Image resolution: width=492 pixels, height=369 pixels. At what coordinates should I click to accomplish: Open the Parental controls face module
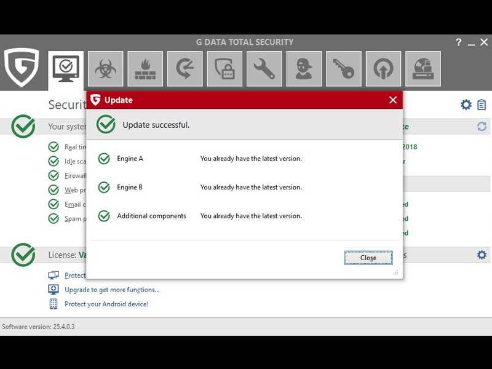(304, 69)
